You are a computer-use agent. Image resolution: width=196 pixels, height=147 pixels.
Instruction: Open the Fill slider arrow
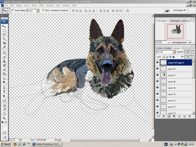click(x=193, y=57)
